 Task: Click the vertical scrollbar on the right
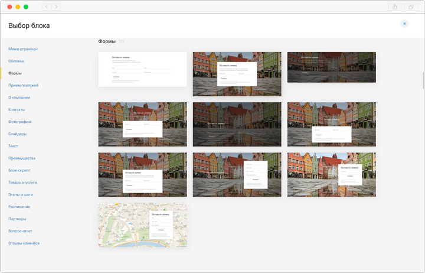click(x=422, y=80)
